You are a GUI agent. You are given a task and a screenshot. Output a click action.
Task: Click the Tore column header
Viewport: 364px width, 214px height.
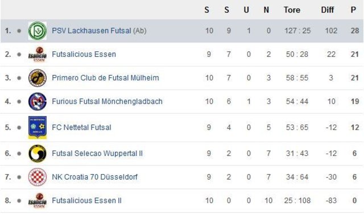point(292,10)
